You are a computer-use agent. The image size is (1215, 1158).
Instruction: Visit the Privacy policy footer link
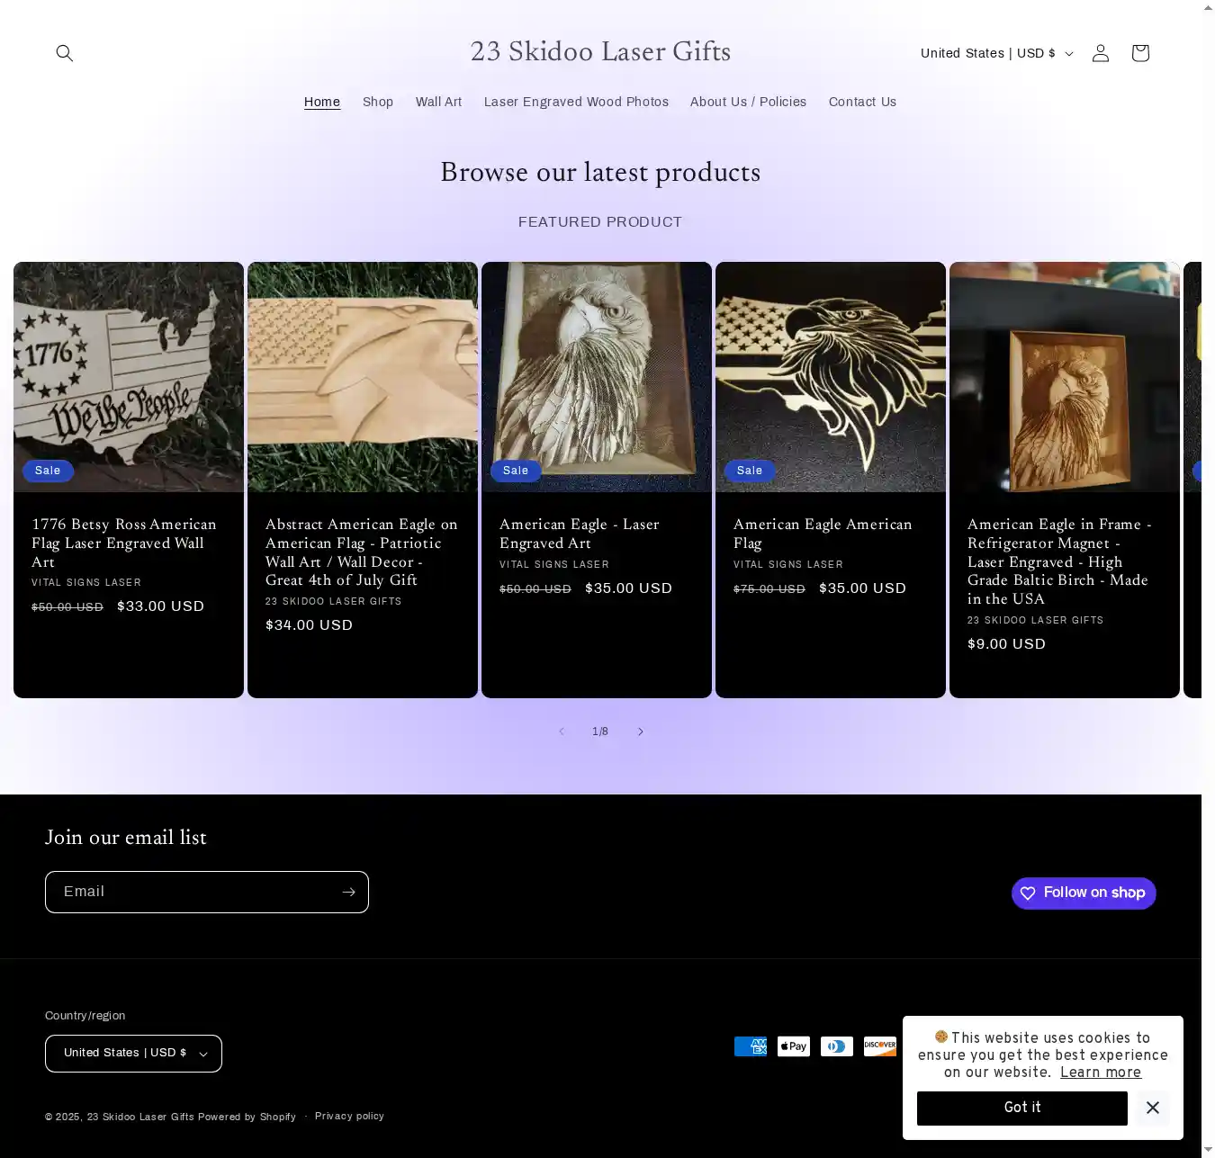(x=349, y=1116)
